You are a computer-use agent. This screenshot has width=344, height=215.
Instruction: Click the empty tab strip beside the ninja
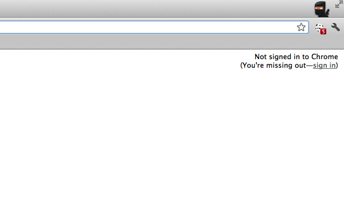(x=161, y=9)
